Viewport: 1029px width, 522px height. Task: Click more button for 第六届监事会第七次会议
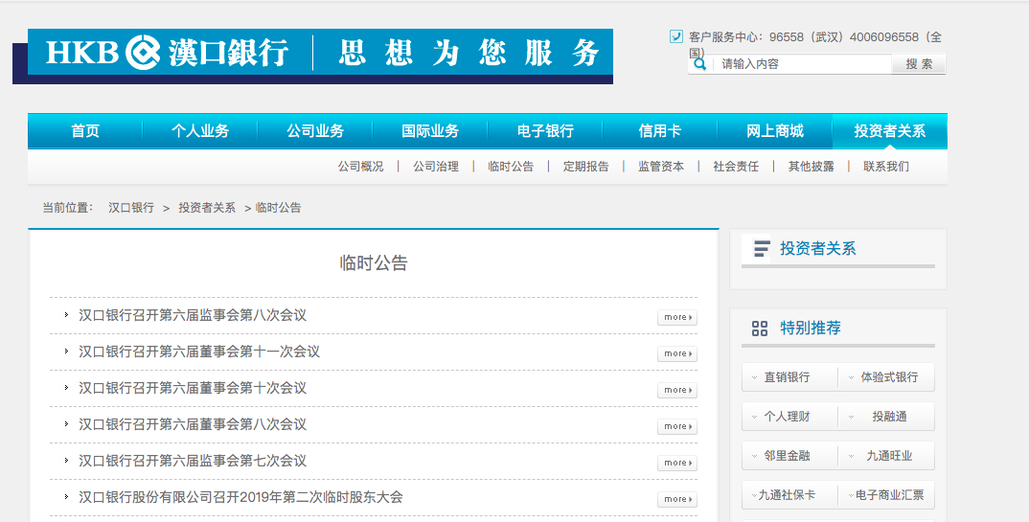tap(677, 463)
